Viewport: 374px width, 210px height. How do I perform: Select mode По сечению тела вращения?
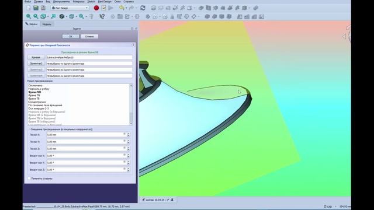[x=45, y=105]
